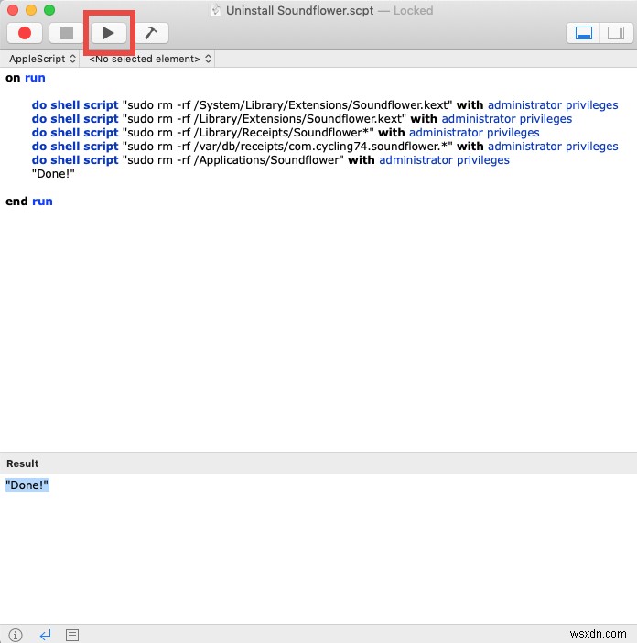637x643 pixels.
Task: Click the com.cycling74.soundflower script line
Action: [325, 147]
